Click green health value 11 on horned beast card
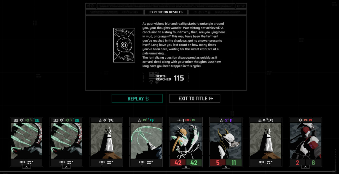The image size is (339, 174). 234,163
